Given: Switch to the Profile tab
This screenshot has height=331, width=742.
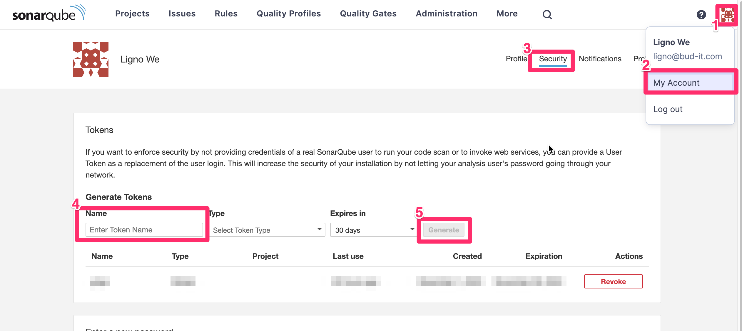Looking at the screenshot, I should [516, 59].
